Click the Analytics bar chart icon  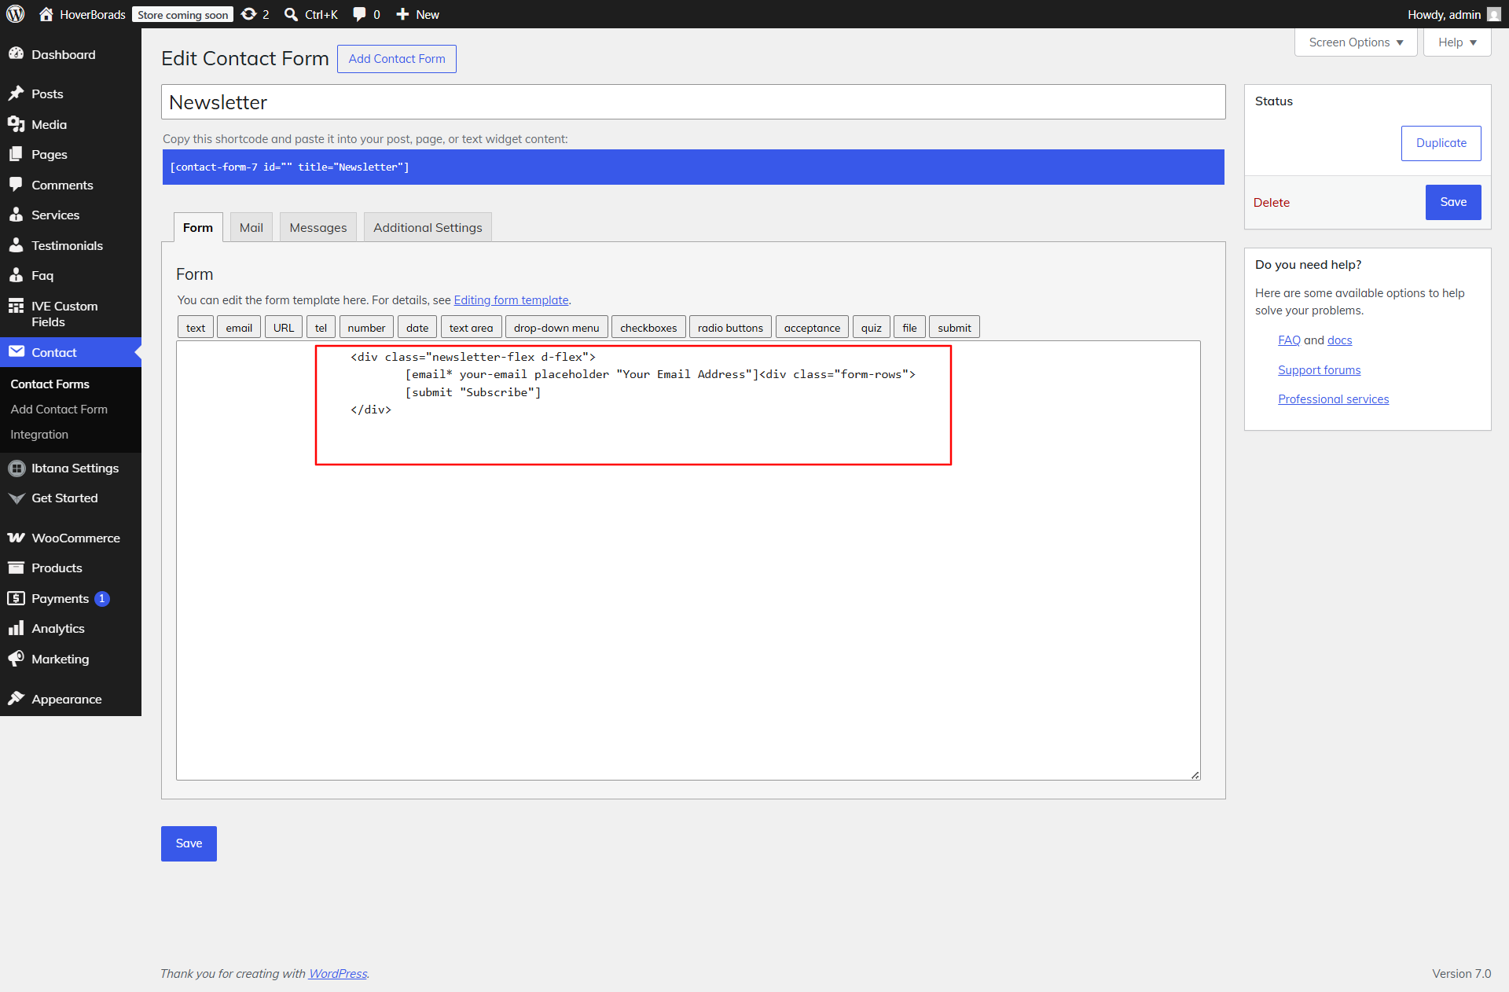click(x=16, y=628)
